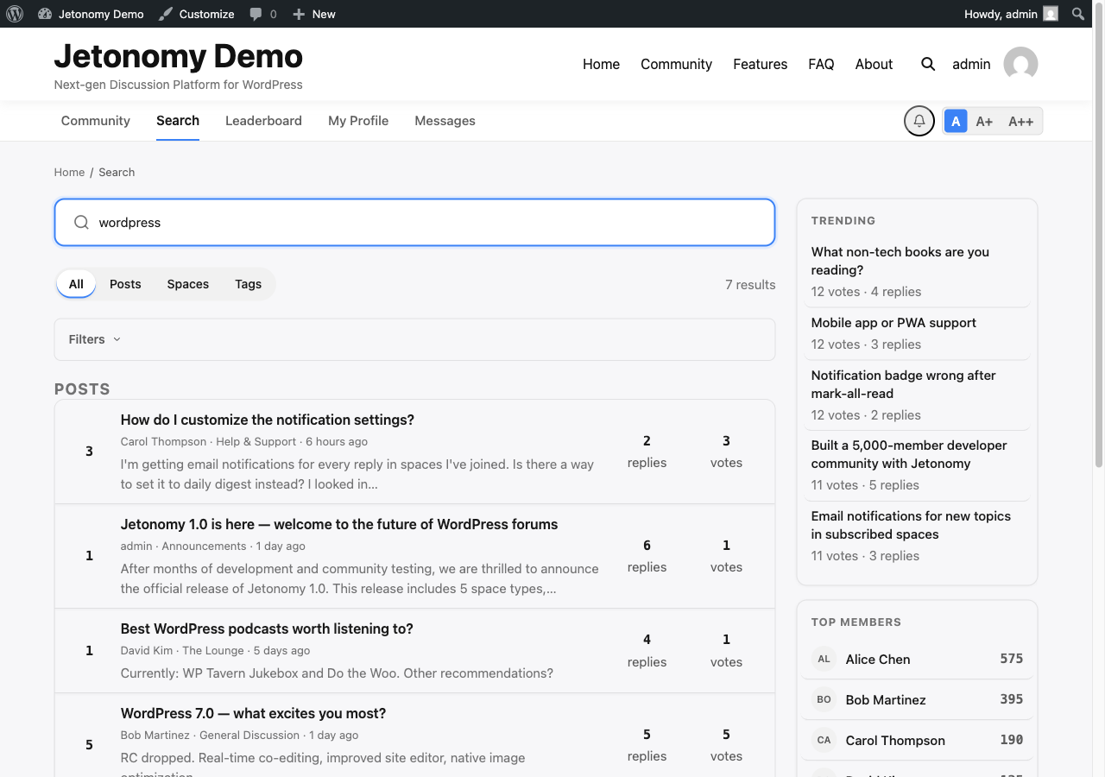
Task: Switch results filter to Posts
Action: pyautogui.click(x=125, y=284)
